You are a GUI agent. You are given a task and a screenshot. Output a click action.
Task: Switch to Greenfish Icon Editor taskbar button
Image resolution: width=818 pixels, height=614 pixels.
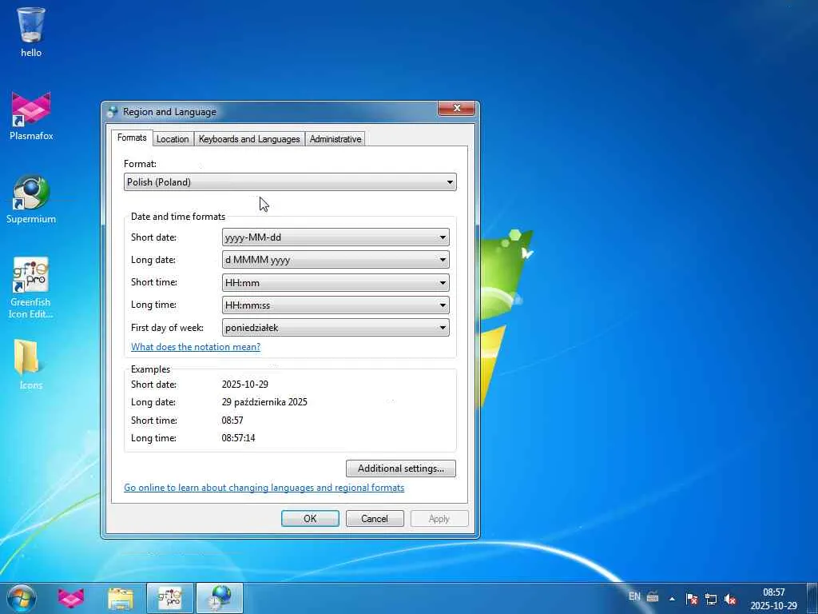pos(170,598)
